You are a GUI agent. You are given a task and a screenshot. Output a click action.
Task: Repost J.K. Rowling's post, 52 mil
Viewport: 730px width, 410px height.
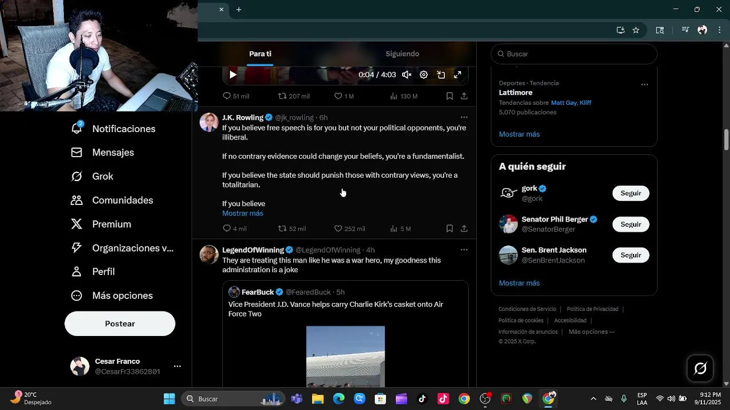pyautogui.click(x=292, y=228)
